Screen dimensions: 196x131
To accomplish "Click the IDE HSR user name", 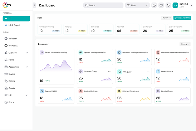I will point(184,4).
